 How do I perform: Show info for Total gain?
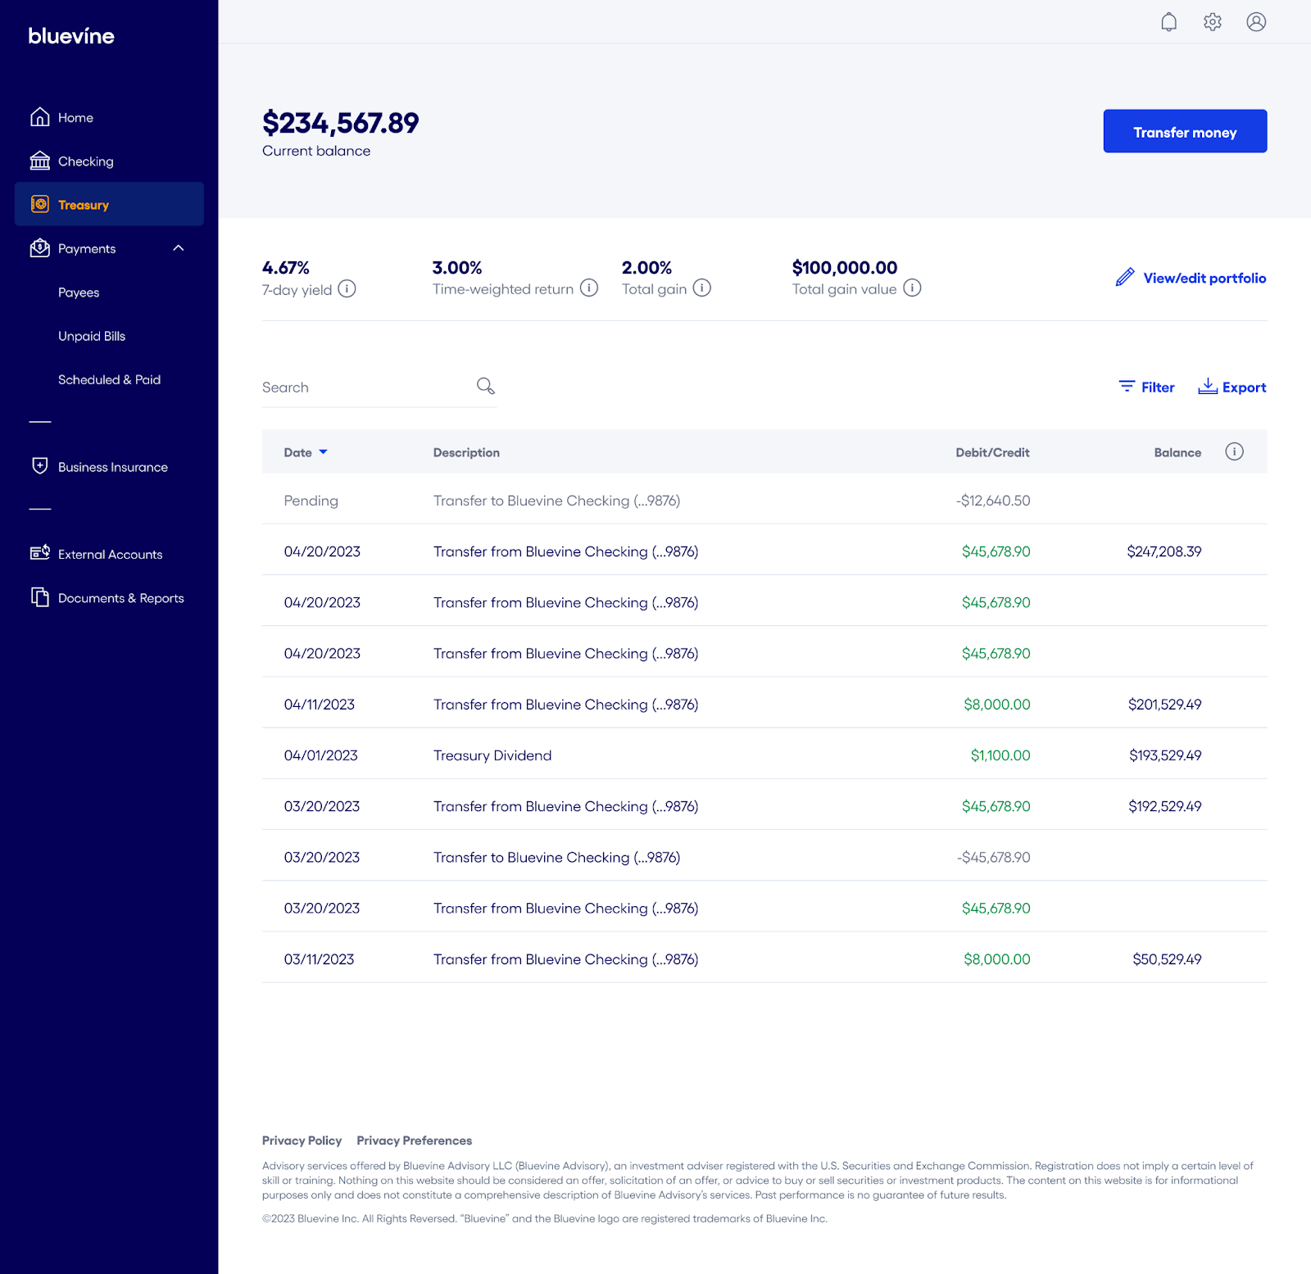pos(702,288)
